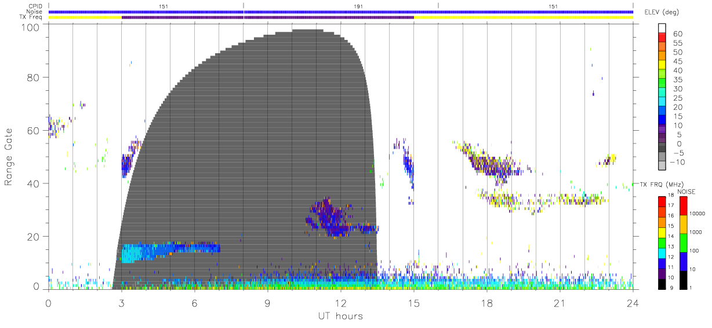Click the NOISE legend title
Screen dimensions: 712x328
[685, 191]
